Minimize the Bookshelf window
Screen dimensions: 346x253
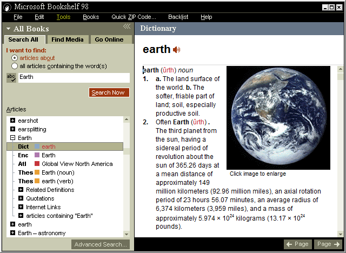(325, 7)
